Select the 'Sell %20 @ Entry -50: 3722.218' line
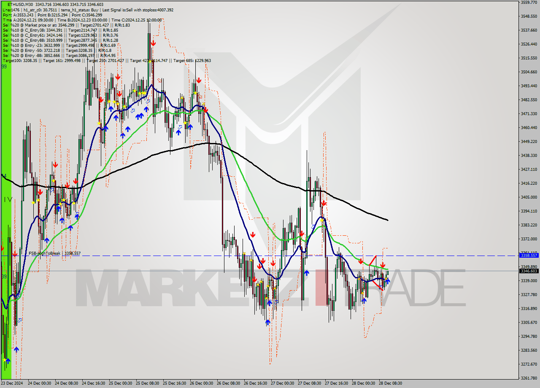 click(x=57, y=50)
